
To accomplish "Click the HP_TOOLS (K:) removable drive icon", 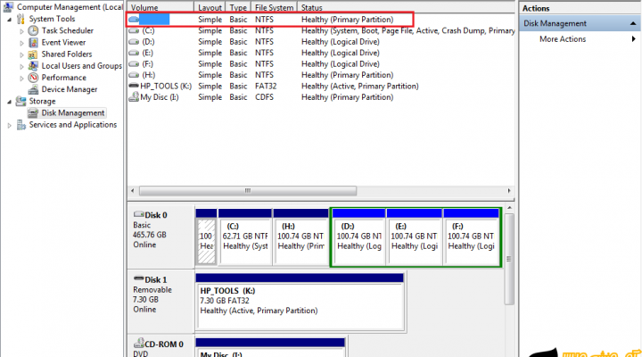I will [134, 86].
